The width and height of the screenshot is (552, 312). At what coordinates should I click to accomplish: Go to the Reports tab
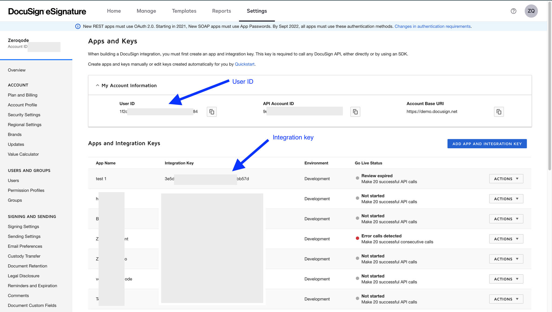221,11
